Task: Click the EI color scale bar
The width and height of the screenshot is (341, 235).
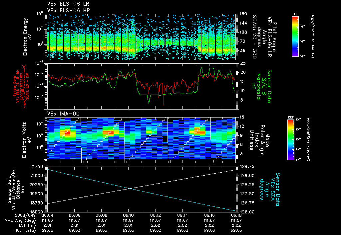Action: pyautogui.click(x=295, y=36)
